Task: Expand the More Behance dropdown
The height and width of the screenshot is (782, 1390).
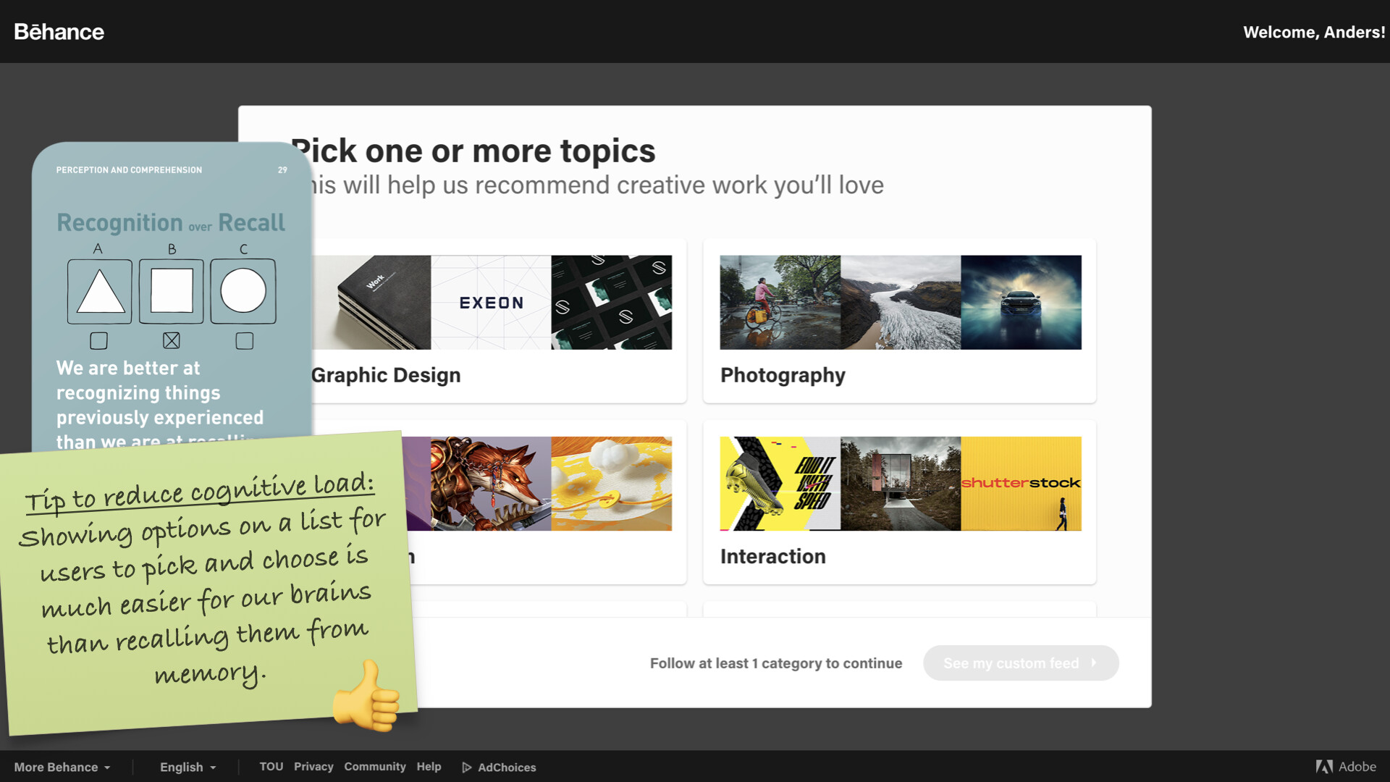Action: point(62,767)
